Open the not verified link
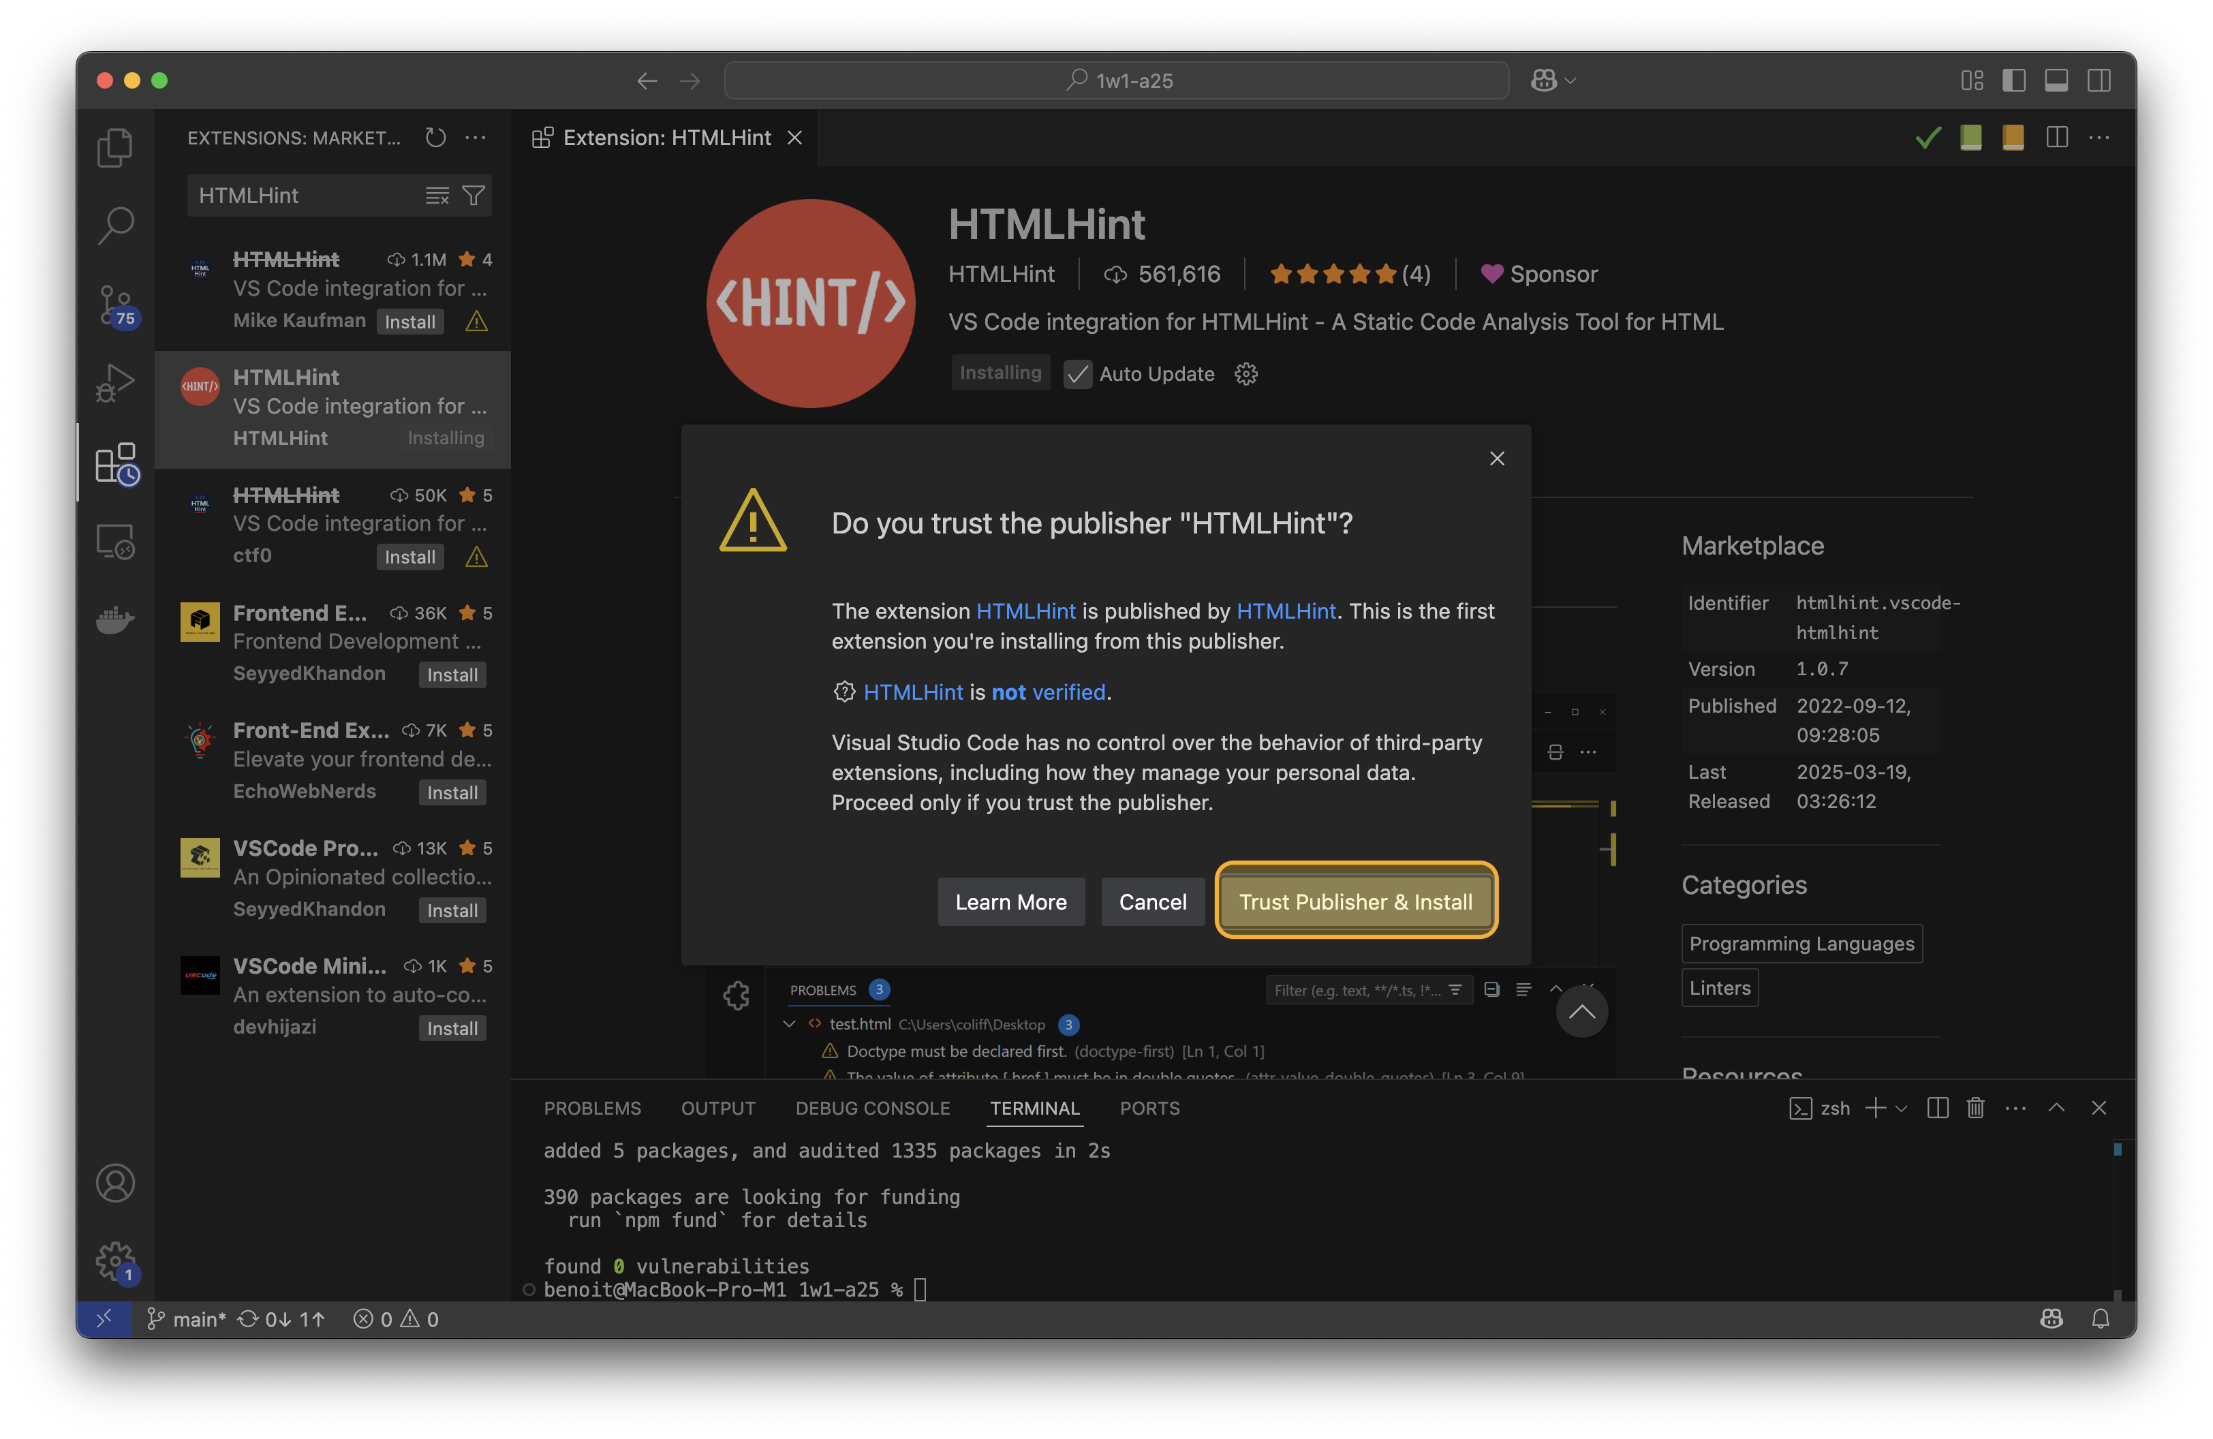The image size is (2213, 1439). click(x=1048, y=692)
